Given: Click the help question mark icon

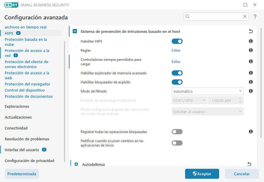Looking at the screenshot, I should tap(255, 17).
